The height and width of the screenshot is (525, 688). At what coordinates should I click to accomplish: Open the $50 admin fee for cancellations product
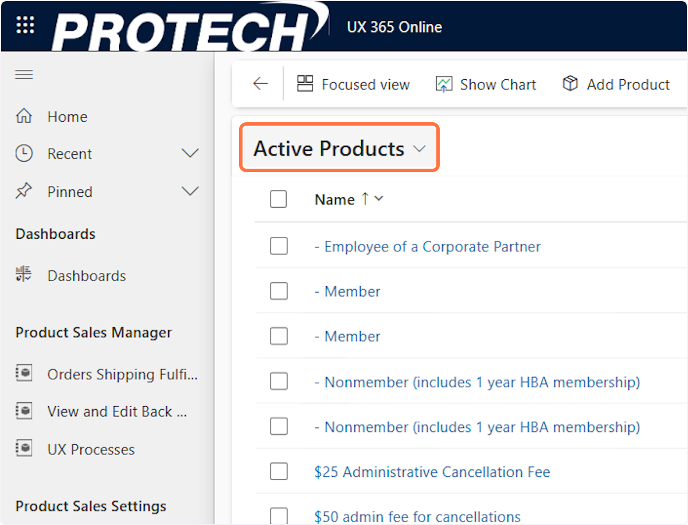pos(417,516)
